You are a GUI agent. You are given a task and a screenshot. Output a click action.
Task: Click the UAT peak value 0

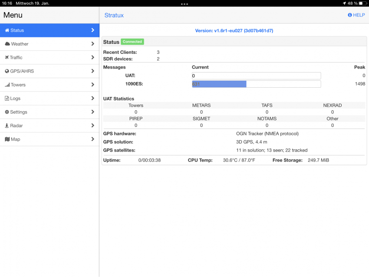point(364,76)
